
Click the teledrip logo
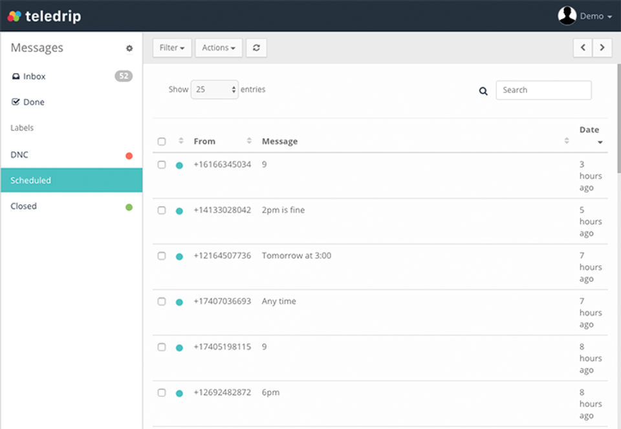(45, 16)
